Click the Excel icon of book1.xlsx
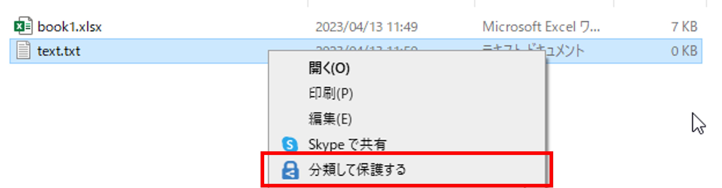 [x=23, y=26]
